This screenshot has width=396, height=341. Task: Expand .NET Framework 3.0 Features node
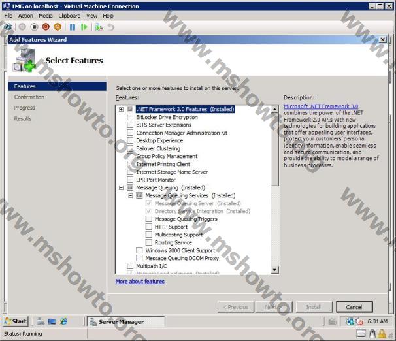point(122,109)
